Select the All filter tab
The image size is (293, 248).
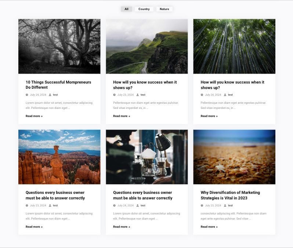[127, 9]
